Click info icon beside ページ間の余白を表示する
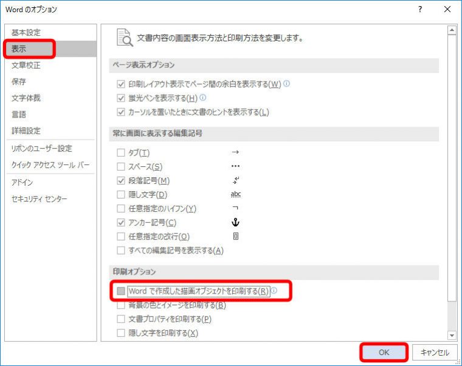 [x=286, y=83]
